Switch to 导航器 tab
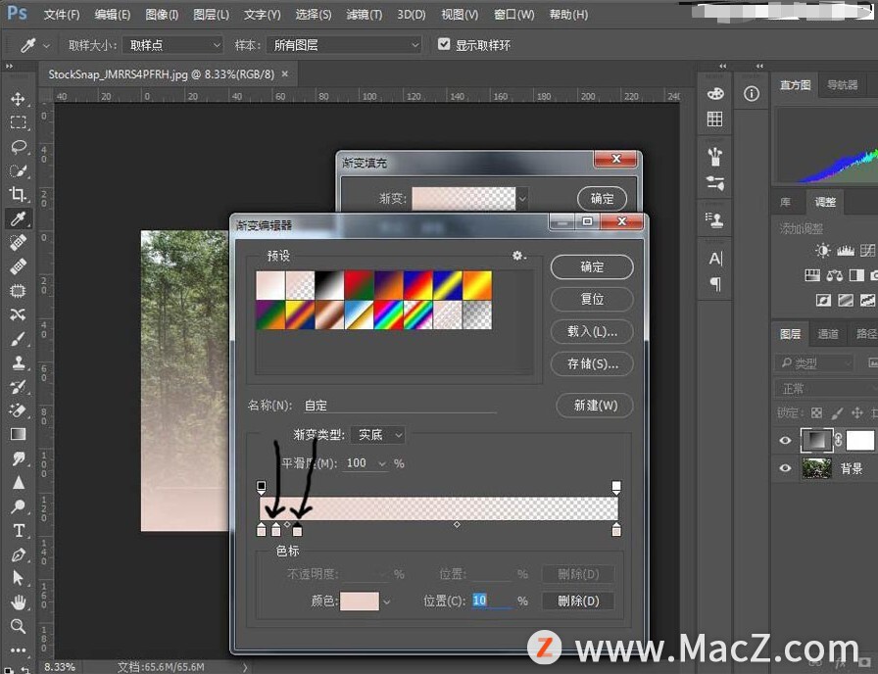 click(x=842, y=85)
